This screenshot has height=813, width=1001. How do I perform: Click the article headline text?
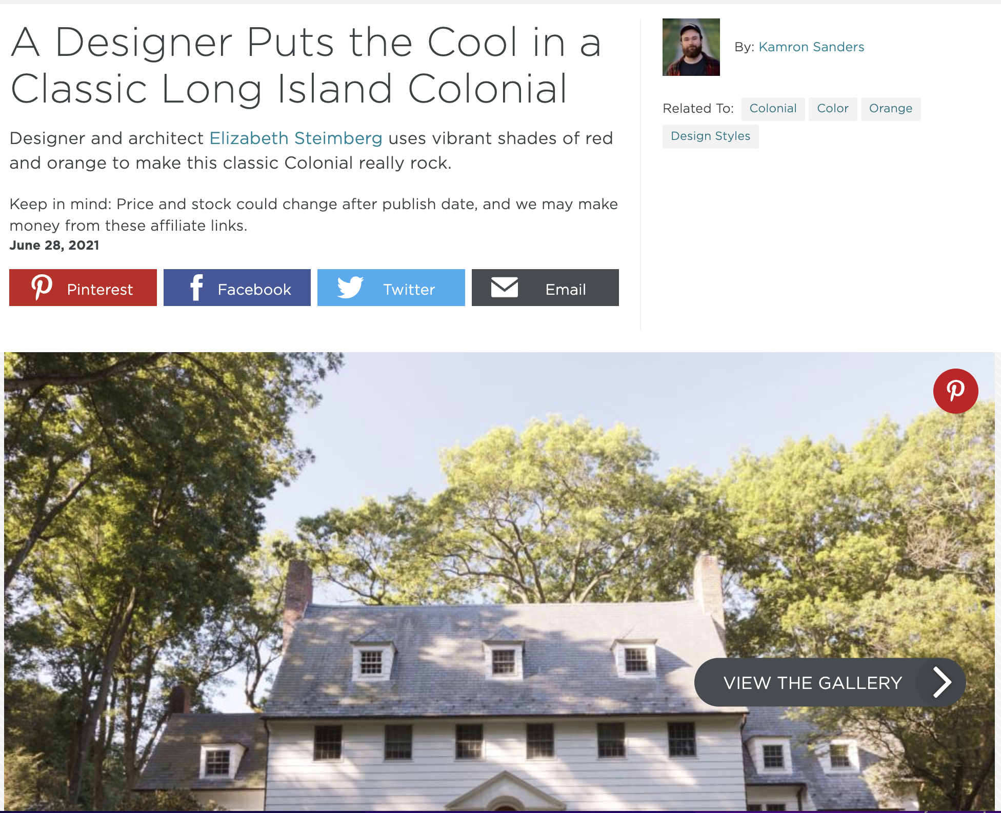[x=306, y=65]
